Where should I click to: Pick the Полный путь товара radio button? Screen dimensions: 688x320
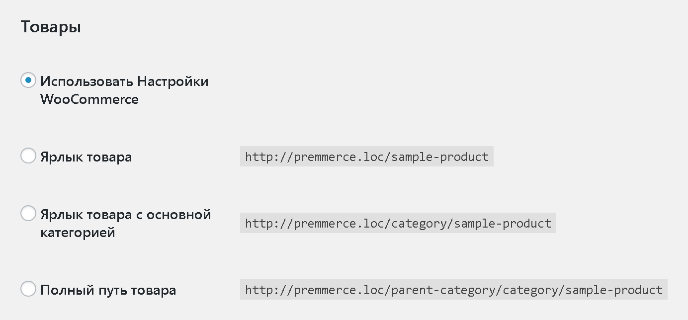click(28, 288)
